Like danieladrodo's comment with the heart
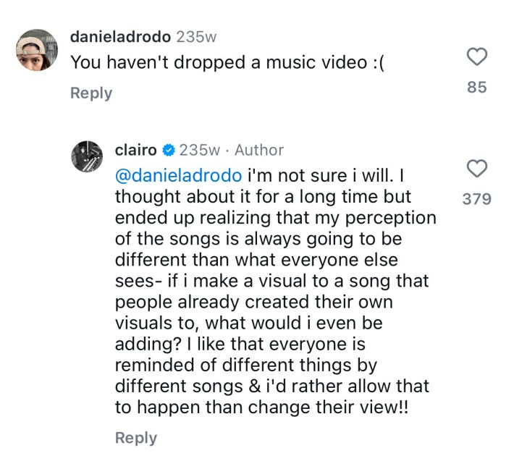The height and width of the screenshot is (469, 514). pos(476,56)
